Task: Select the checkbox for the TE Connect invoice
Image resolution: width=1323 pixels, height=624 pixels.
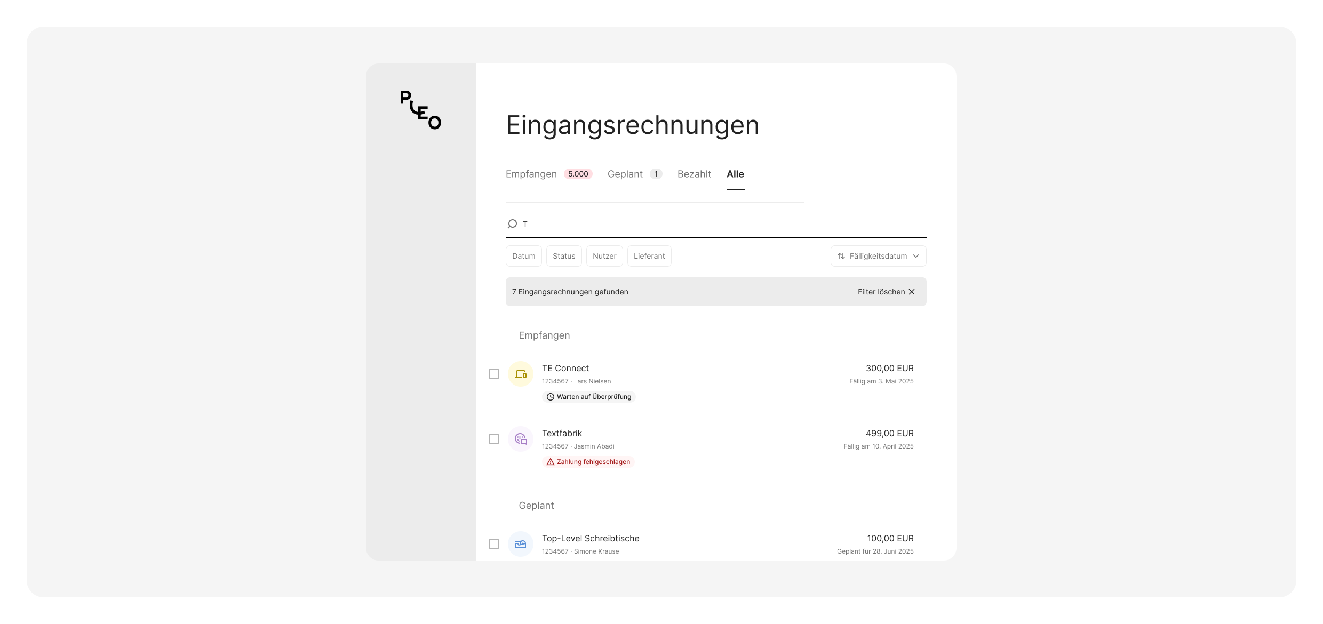Action: click(x=493, y=374)
